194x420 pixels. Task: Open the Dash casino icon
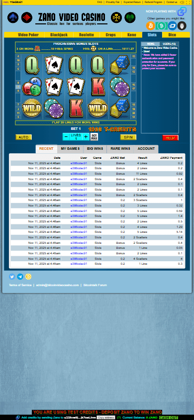(x=172, y=26)
